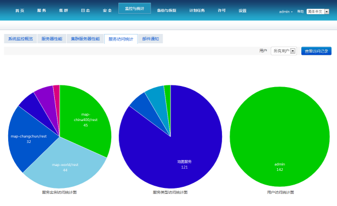Open the 简体中文 language dropdown
The image size is (337, 206).
pyautogui.click(x=318, y=12)
